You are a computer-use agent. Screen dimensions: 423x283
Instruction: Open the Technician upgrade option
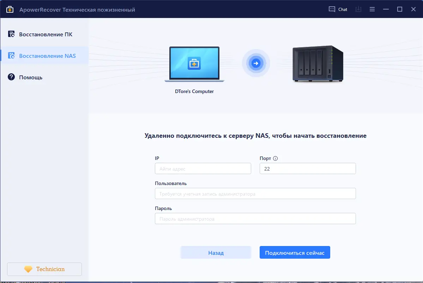[x=44, y=269]
